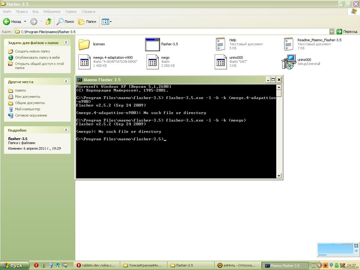The width and height of the screenshot is (360, 270).
Task: Click the 'Изменен: 6 апреля 2011 г., 19:29' text
Action: tap(34, 148)
